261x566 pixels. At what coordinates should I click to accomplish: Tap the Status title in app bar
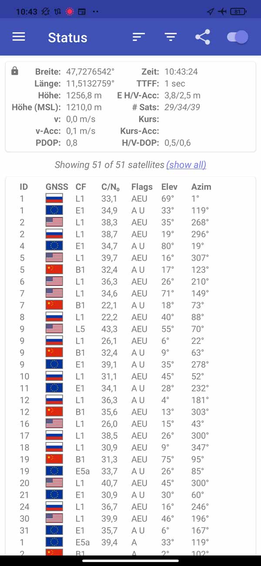click(67, 37)
